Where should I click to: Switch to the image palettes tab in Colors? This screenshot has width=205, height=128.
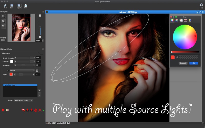click(185, 20)
